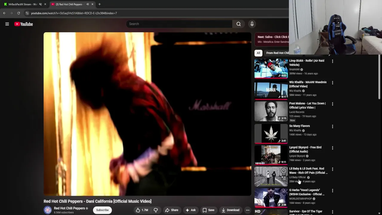The image size is (382, 215).
Task: Open options for Lynyrd Skynyrd Free Bird
Action: pos(332,148)
